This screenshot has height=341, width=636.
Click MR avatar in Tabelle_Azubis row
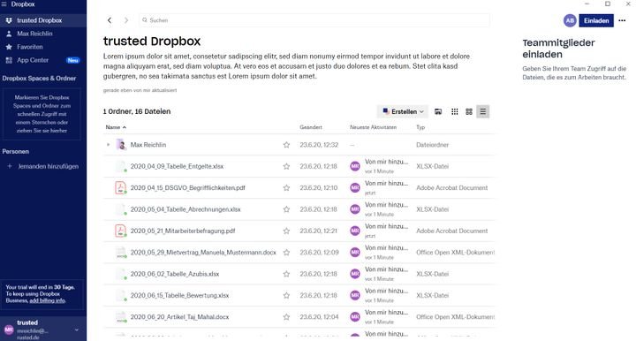(x=355, y=274)
